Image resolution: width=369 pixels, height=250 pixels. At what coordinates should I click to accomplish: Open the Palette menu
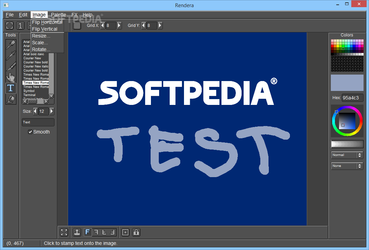tap(59, 15)
